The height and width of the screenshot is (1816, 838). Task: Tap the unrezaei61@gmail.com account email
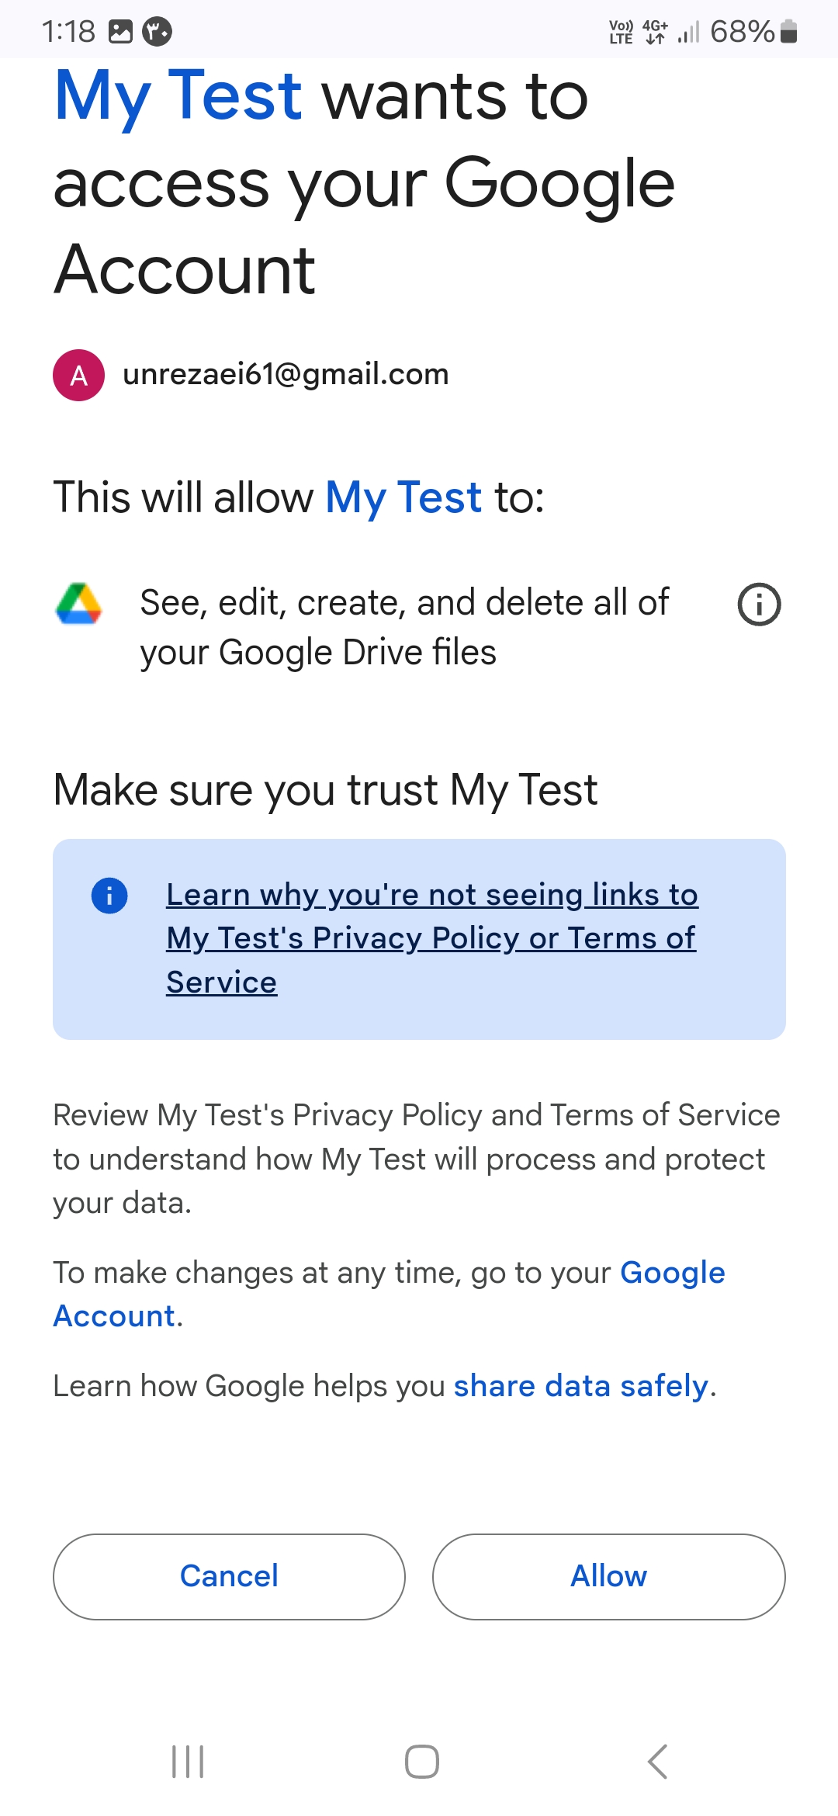click(286, 375)
